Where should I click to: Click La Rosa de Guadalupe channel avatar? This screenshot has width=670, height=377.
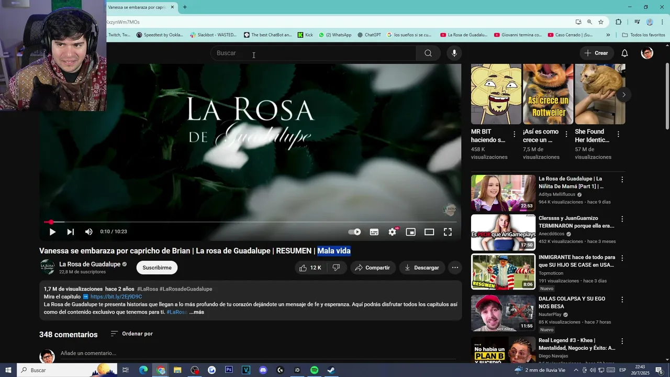(48, 267)
